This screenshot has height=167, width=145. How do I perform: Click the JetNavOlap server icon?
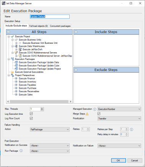pos(20,56)
